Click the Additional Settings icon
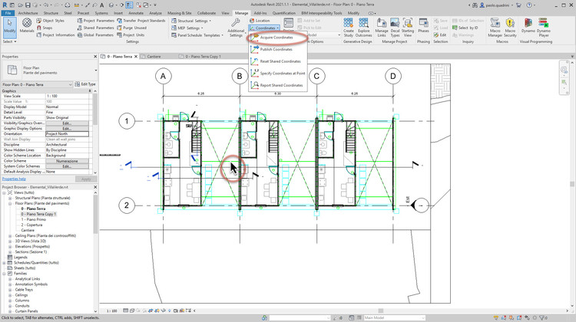 pos(236,29)
